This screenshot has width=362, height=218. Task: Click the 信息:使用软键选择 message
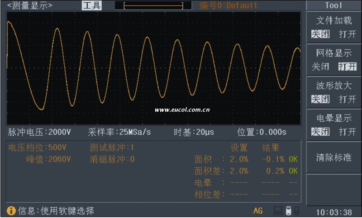pos(56,211)
